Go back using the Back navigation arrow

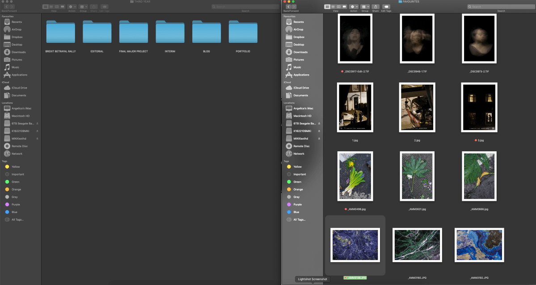(289, 7)
